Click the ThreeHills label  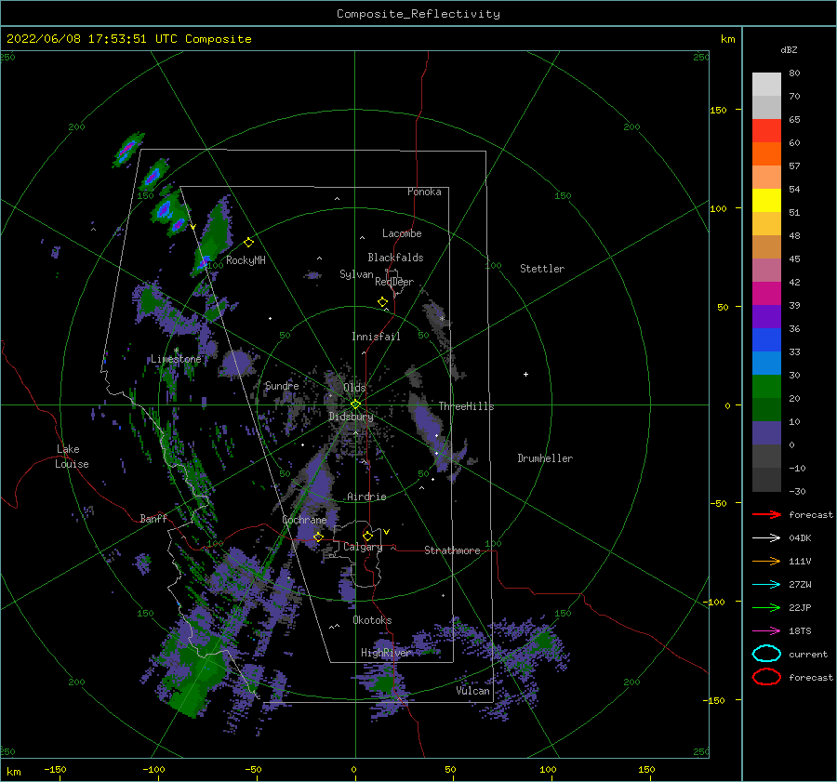coord(466,406)
